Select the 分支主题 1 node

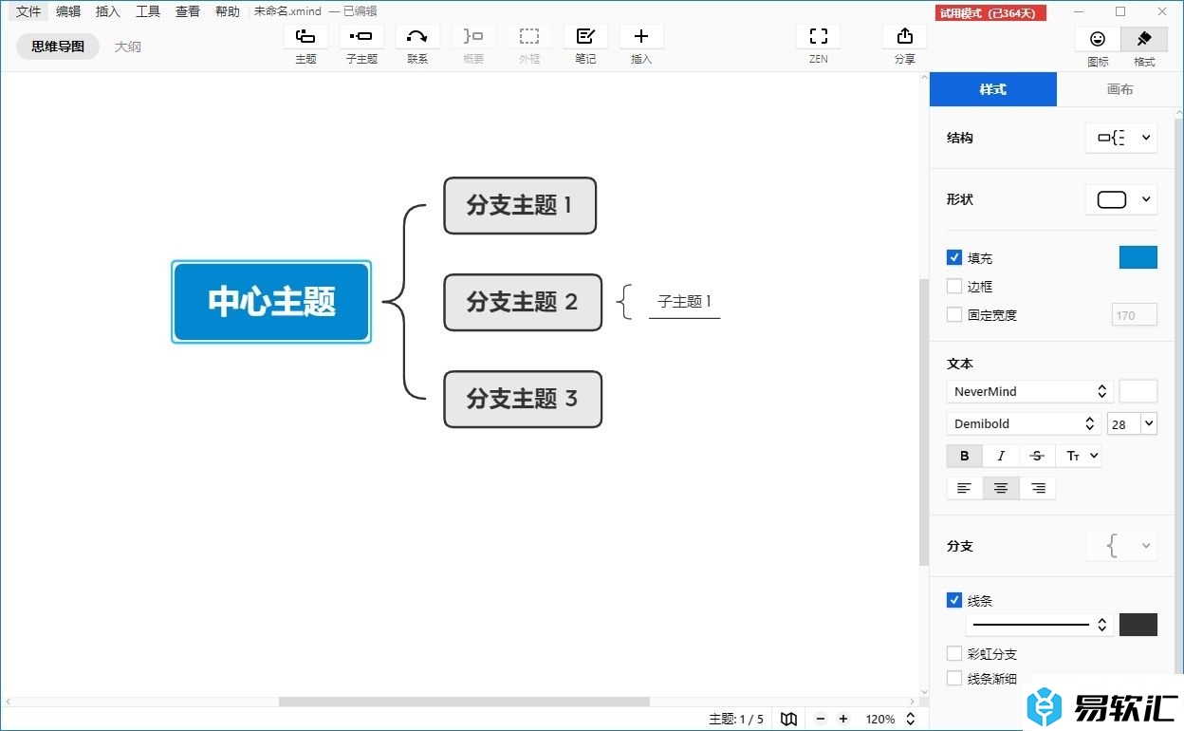click(x=520, y=205)
